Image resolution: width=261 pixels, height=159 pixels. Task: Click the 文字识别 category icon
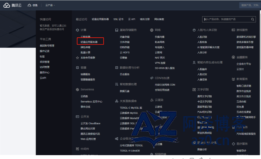pyautogui.click(x=194, y=89)
